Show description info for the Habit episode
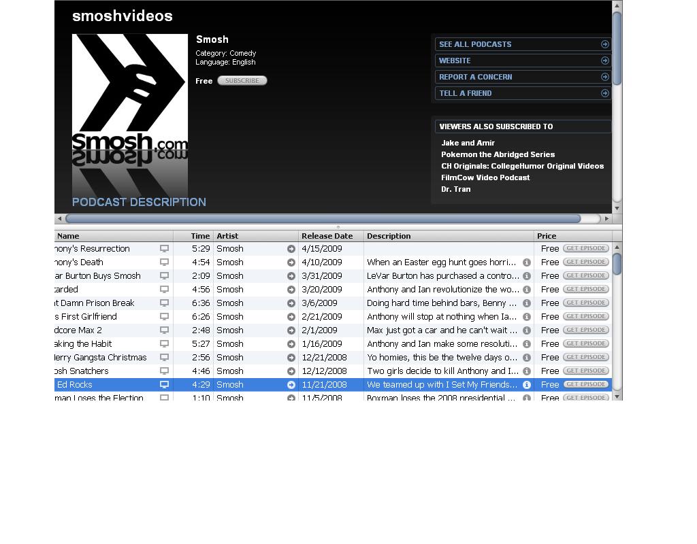This screenshot has height=544, width=697. click(527, 343)
